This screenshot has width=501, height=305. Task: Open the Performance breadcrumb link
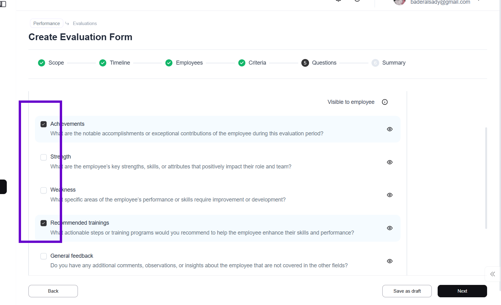pyautogui.click(x=47, y=23)
